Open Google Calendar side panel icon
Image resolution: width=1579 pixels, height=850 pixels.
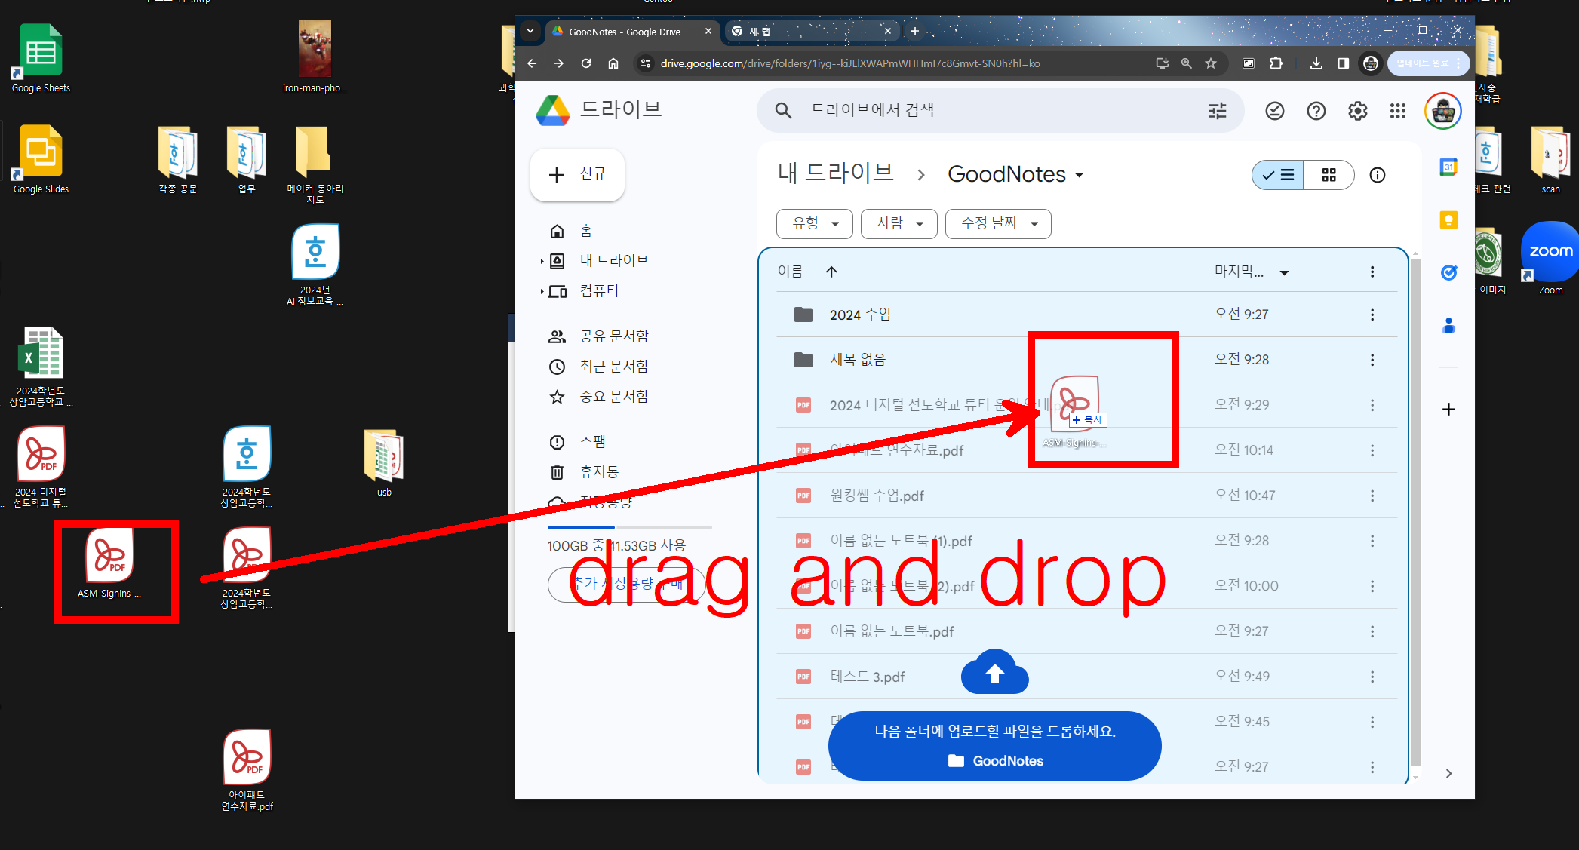(x=1448, y=167)
